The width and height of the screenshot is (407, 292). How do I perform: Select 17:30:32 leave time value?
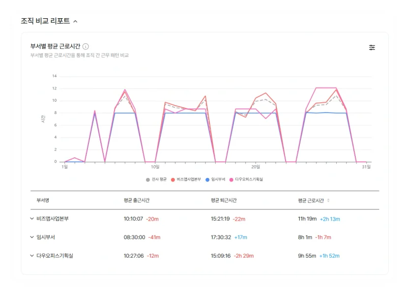[221, 237]
